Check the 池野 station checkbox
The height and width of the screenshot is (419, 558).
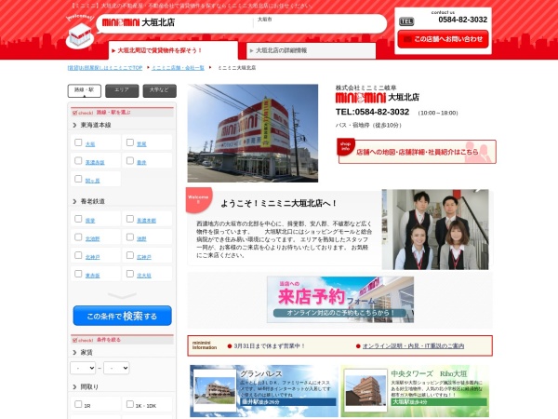coord(130,237)
